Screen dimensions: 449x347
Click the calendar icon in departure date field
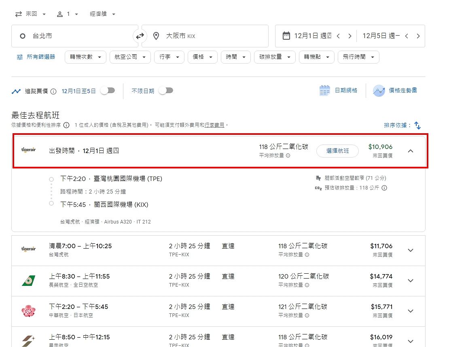point(286,36)
